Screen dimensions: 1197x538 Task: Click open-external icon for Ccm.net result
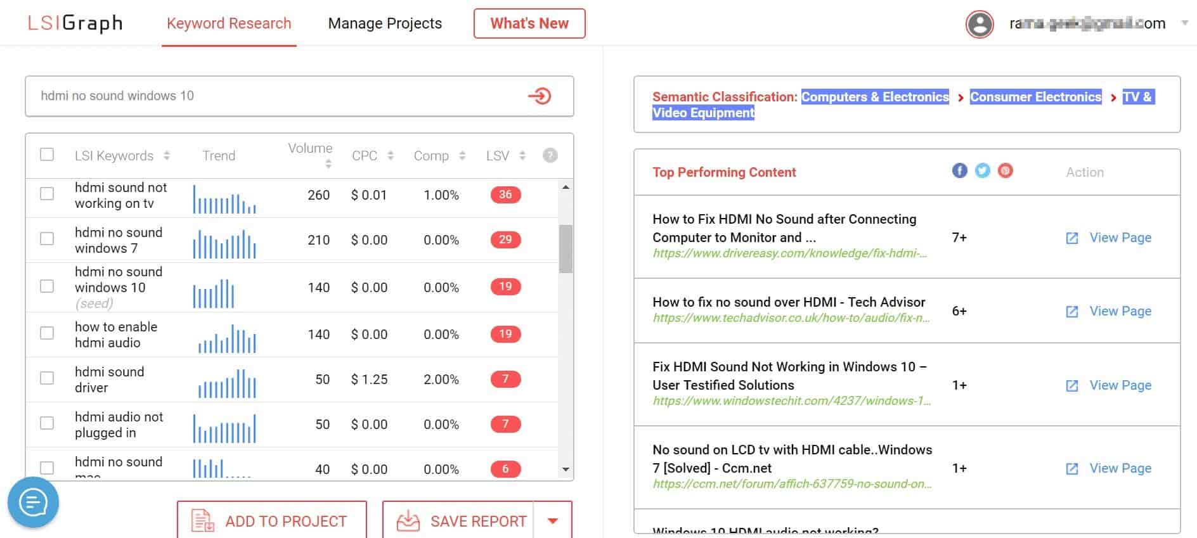click(x=1072, y=469)
